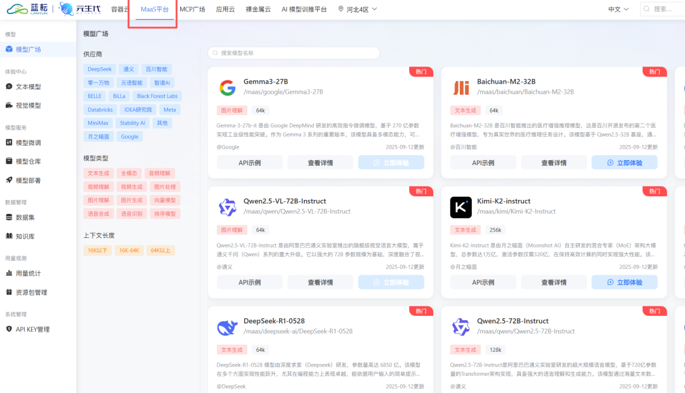Toggle 图片理解 model type filter in sidebar
This screenshot has height=393, width=685.
tap(98, 201)
